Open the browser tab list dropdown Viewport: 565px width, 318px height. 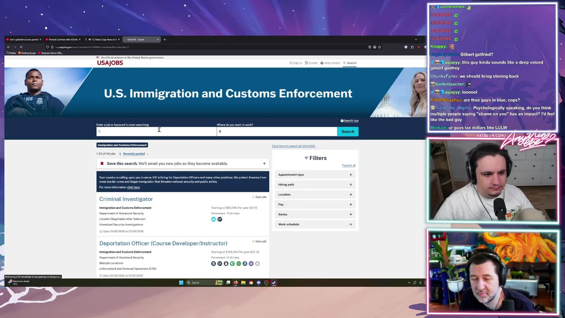[x=416, y=40]
